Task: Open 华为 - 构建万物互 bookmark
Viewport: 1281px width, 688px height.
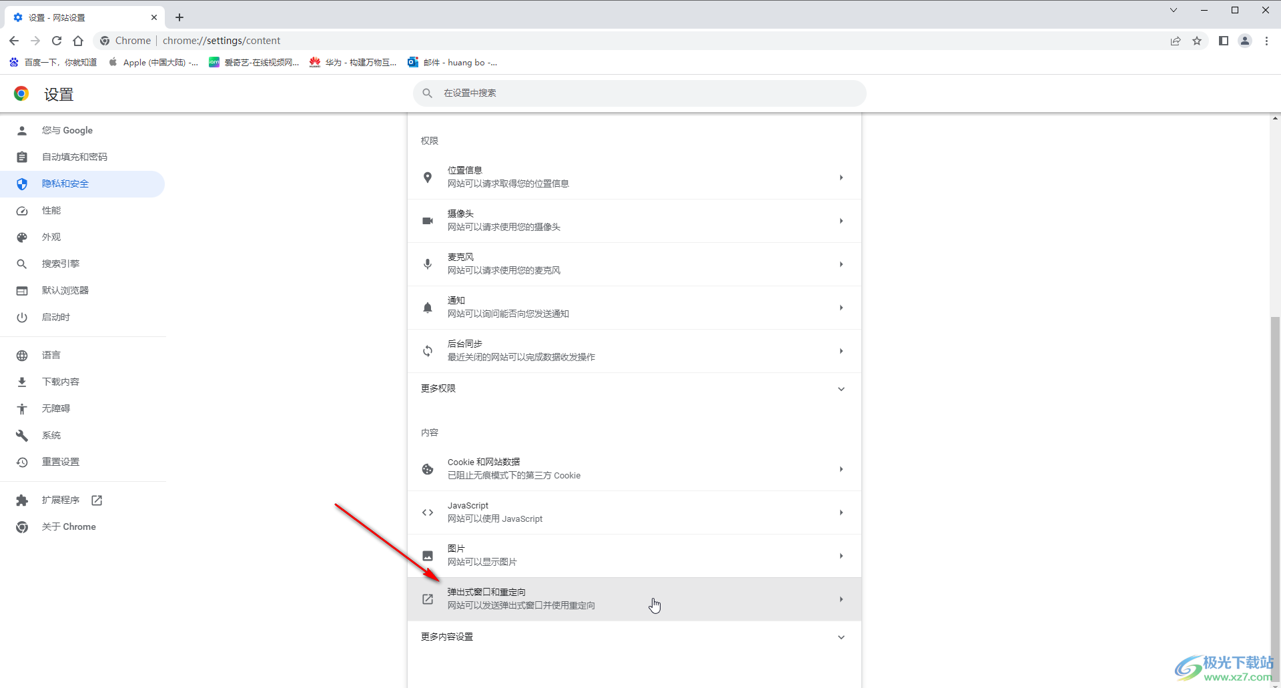Action: point(353,62)
